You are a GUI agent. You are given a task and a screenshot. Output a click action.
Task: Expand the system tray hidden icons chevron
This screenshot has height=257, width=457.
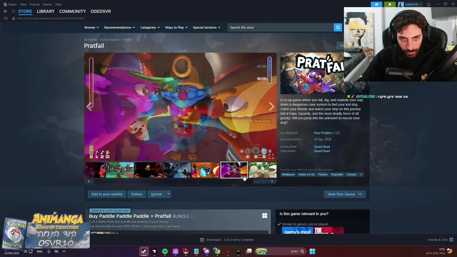click(64, 251)
